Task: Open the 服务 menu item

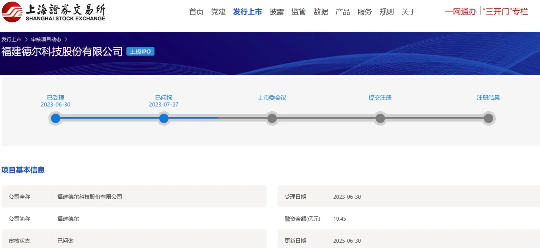Action: (x=365, y=12)
